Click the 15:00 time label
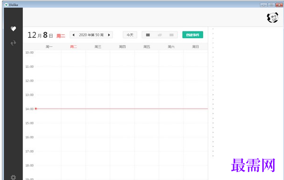 (x=29, y=123)
